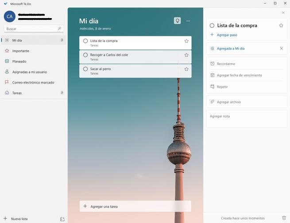
Task: Mark Sacar al perro as important
Action: [186, 69]
